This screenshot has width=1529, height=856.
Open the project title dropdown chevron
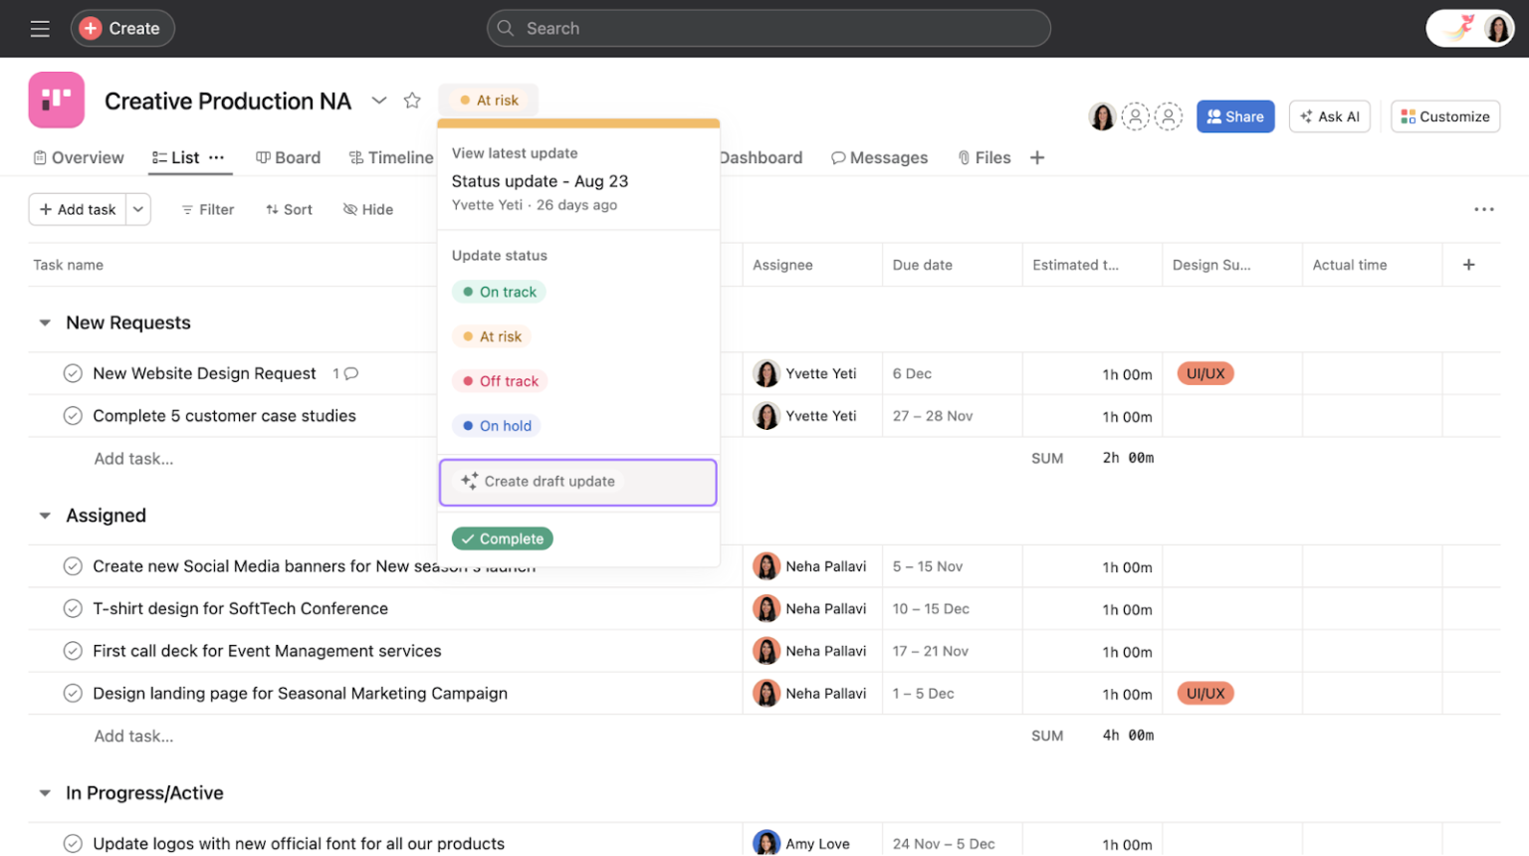coord(379,100)
